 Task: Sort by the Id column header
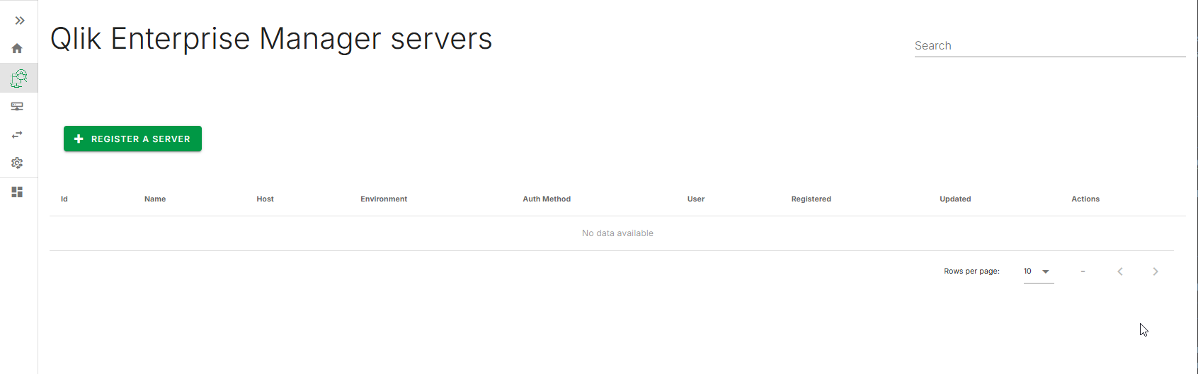point(64,199)
